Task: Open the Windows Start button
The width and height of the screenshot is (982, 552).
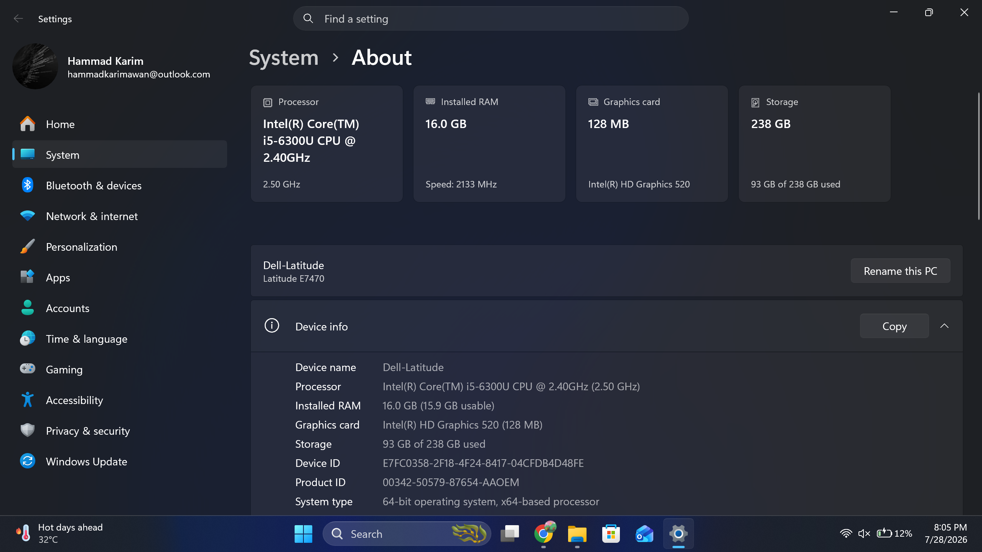Action: click(x=303, y=534)
